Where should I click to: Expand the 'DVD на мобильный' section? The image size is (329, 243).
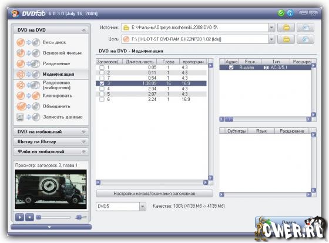[83, 131]
